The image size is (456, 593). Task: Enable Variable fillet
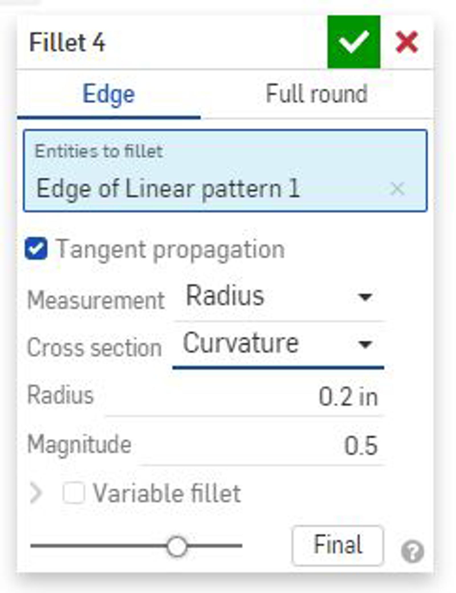[x=74, y=492]
